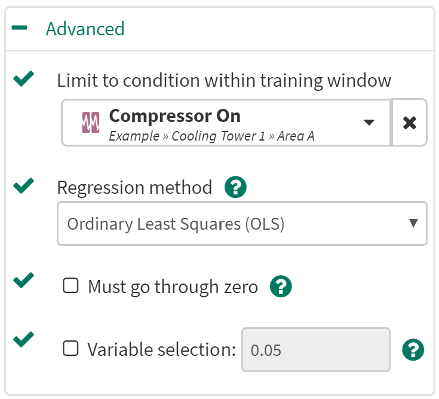Collapse the Advanced section minus icon
This screenshot has width=439, height=399.
click(20, 29)
